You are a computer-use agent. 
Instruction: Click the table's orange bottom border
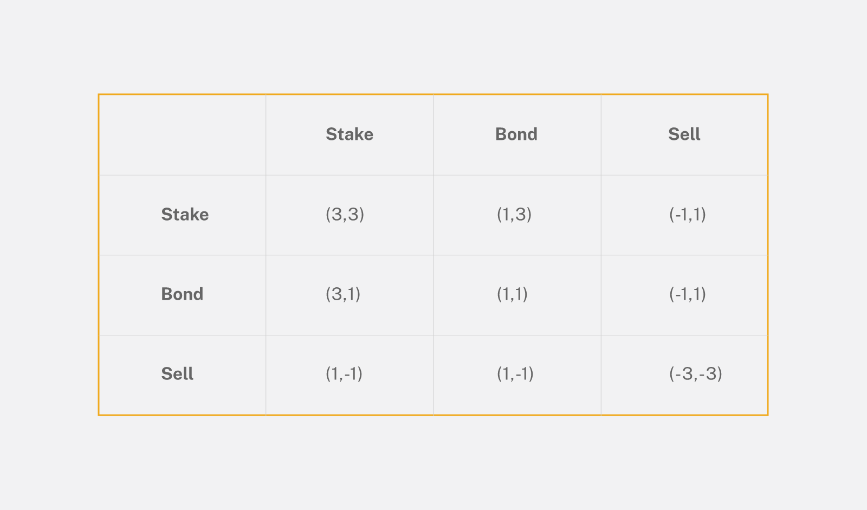pyautogui.click(x=433, y=415)
